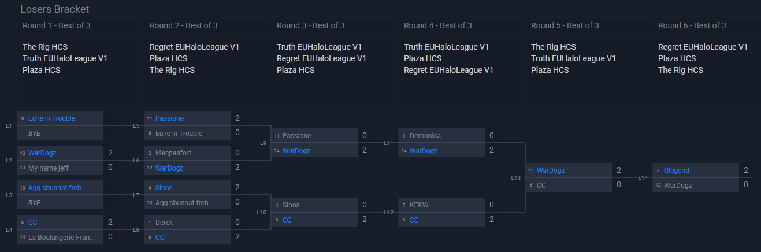Open Derek's team entry in match L8

pyautogui.click(x=164, y=223)
